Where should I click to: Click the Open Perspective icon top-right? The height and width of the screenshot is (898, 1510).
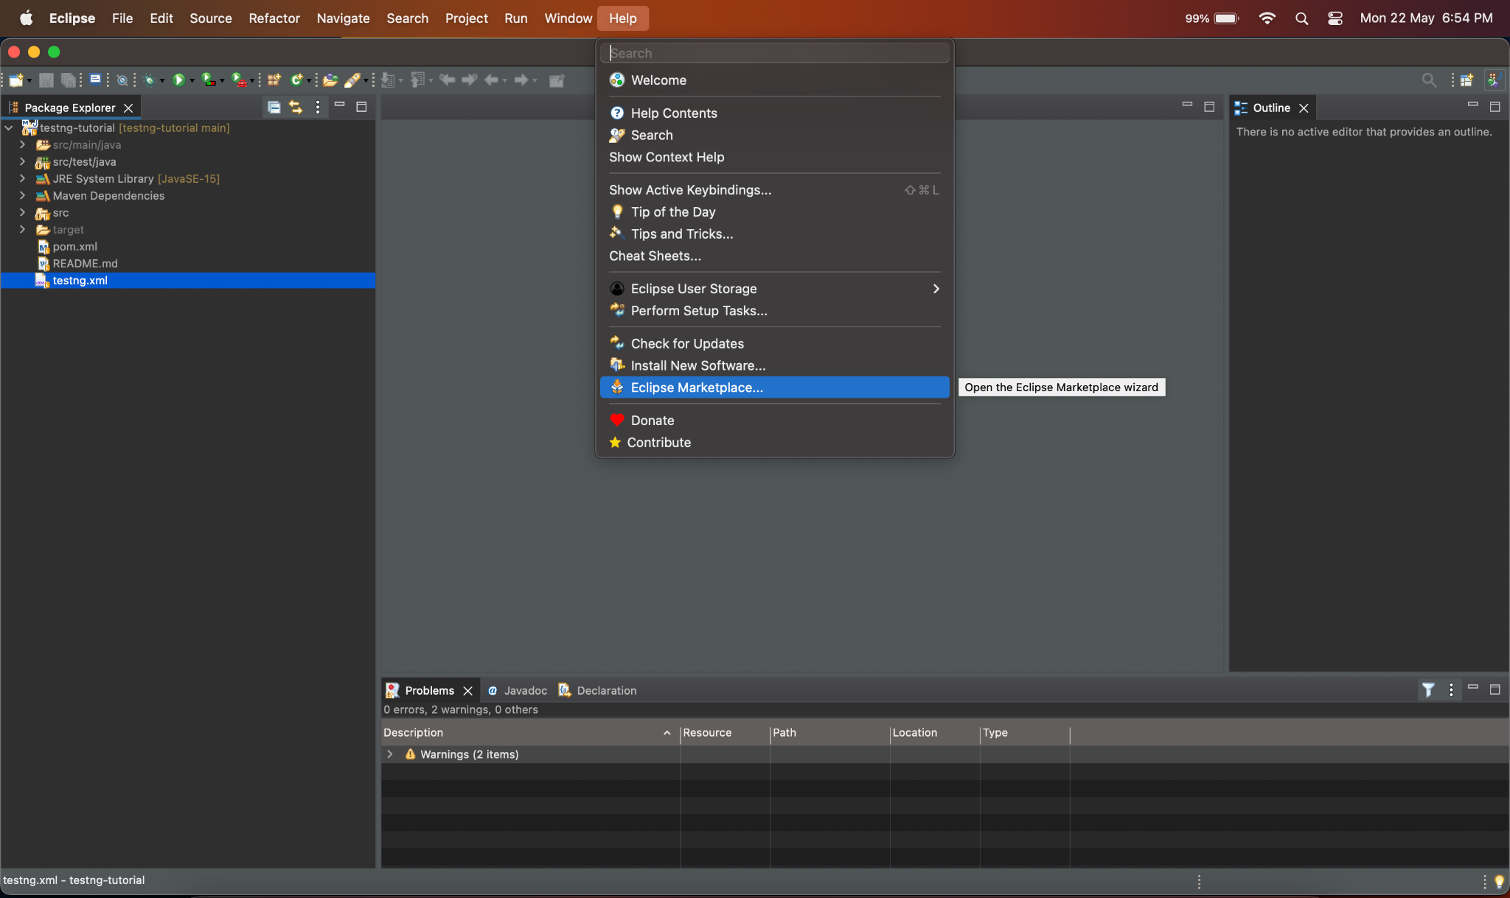click(x=1467, y=80)
